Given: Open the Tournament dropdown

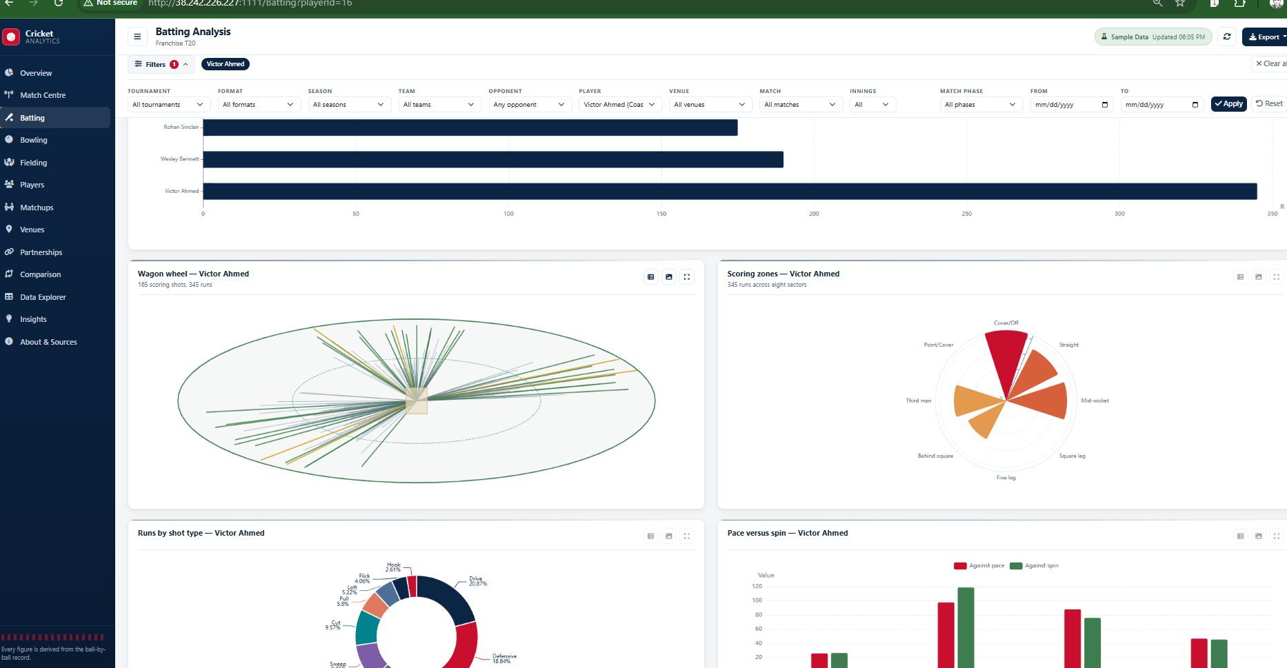Looking at the screenshot, I should (169, 105).
